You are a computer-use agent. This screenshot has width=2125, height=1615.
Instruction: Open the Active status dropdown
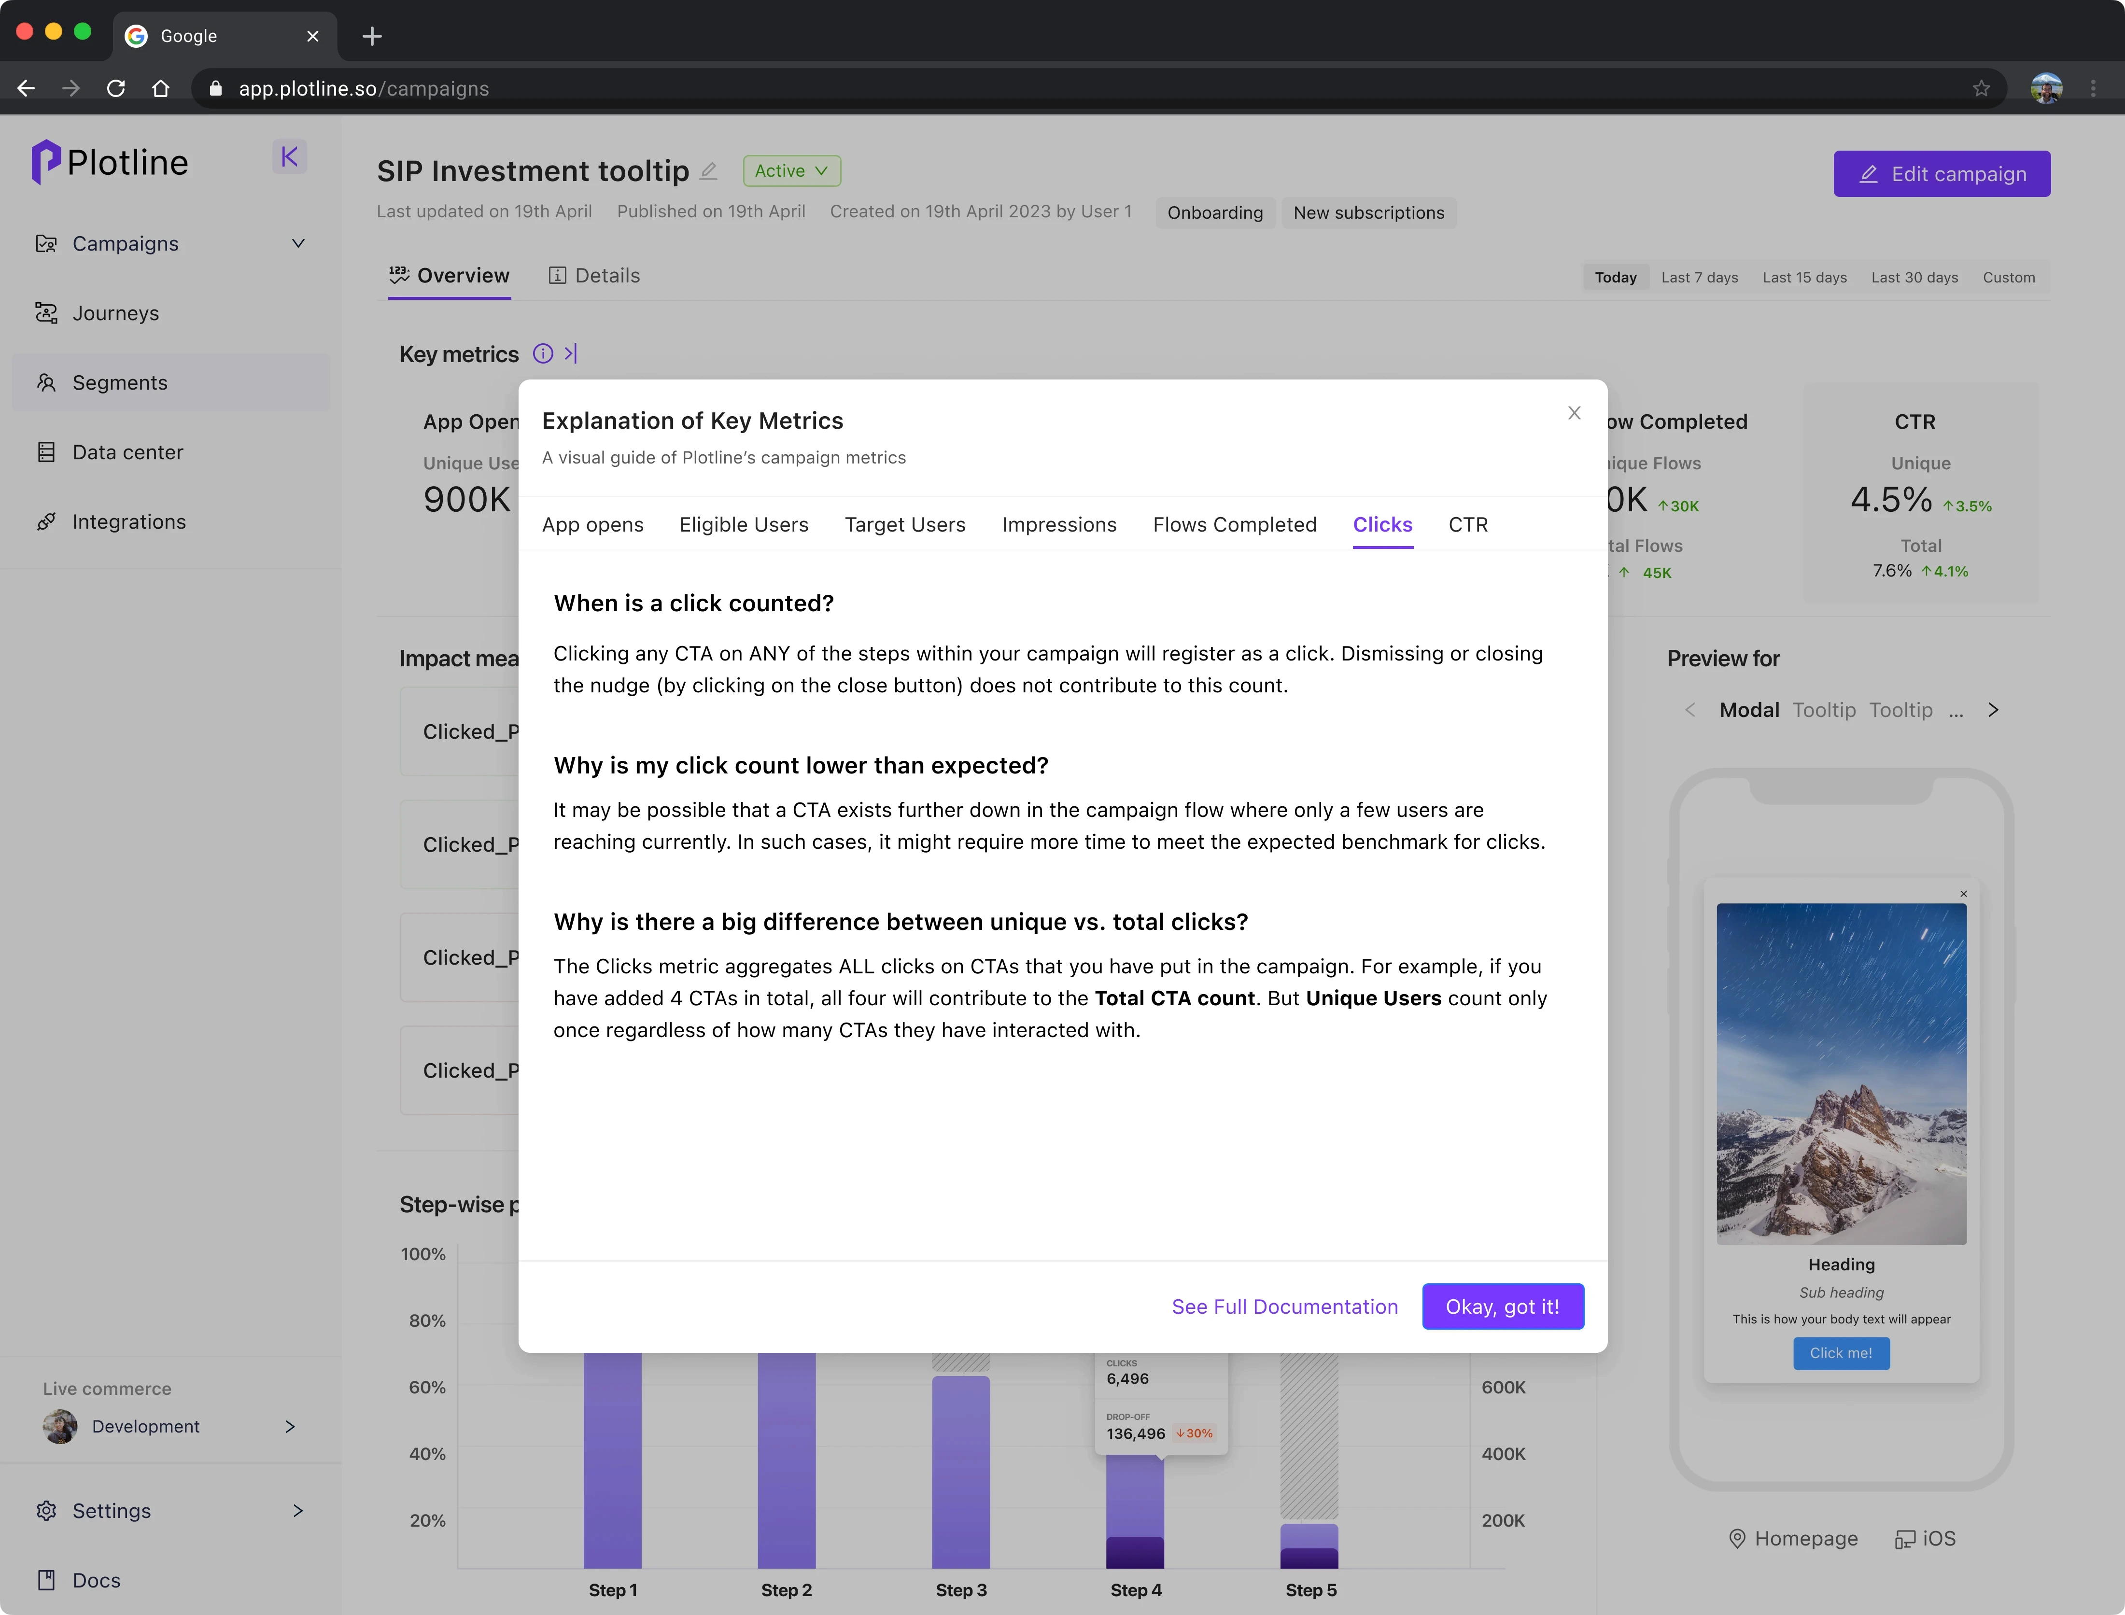click(791, 171)
